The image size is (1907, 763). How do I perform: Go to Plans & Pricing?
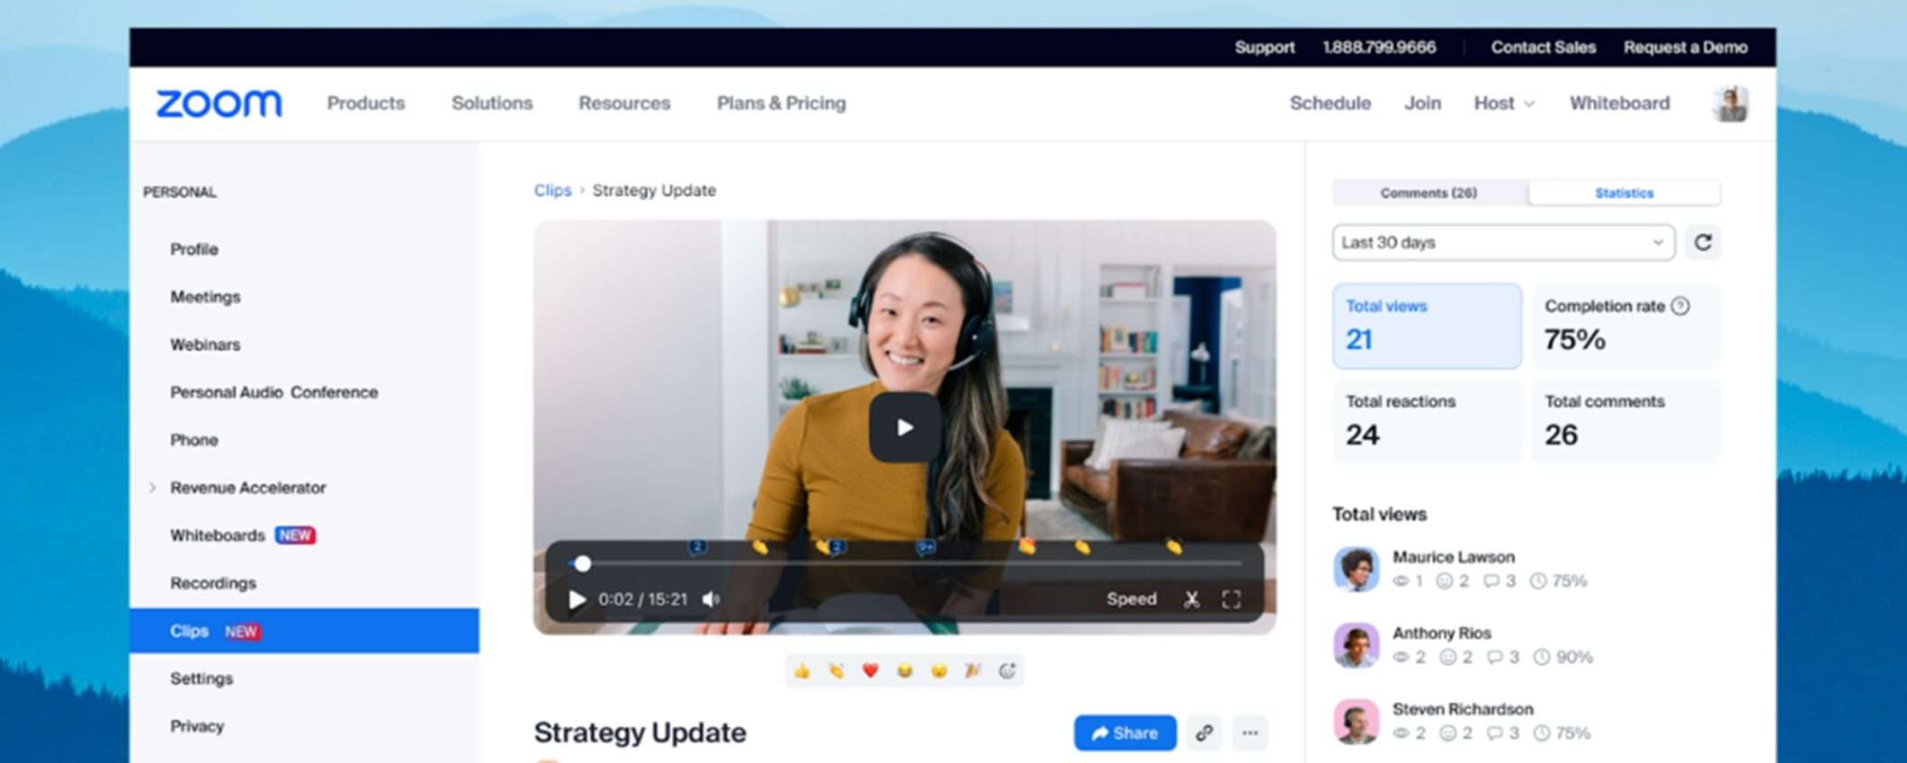tap(782, 103)
